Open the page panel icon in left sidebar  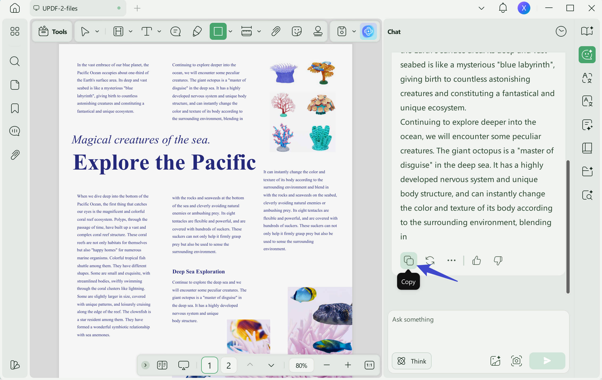click(x=15, y=85)
